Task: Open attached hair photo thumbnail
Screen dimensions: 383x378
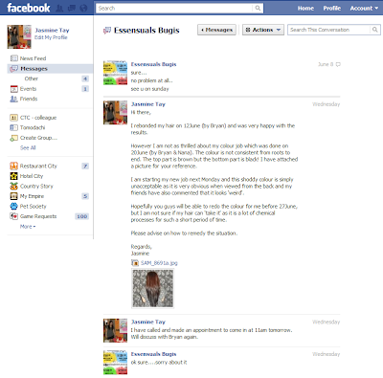Action: (153, 288)
